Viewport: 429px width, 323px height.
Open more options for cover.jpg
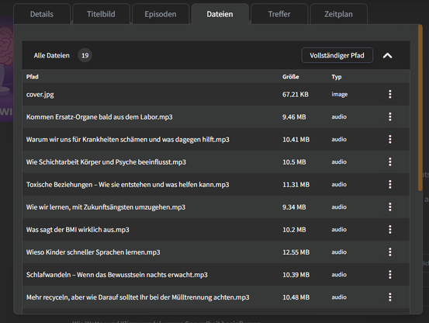390,94
